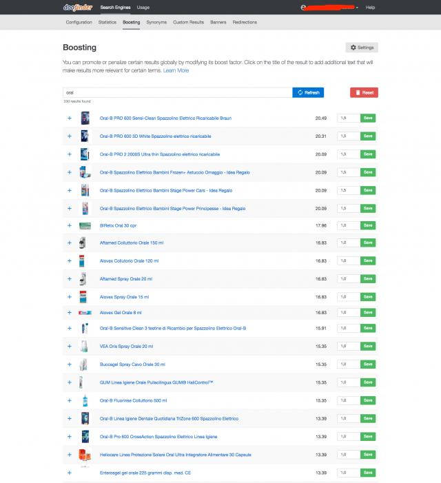Image resolution: width=441 pixels, height=483 pixels.
Task: Expand the Oral-B PRO 600 3D White row
Action: pos(70,136)
